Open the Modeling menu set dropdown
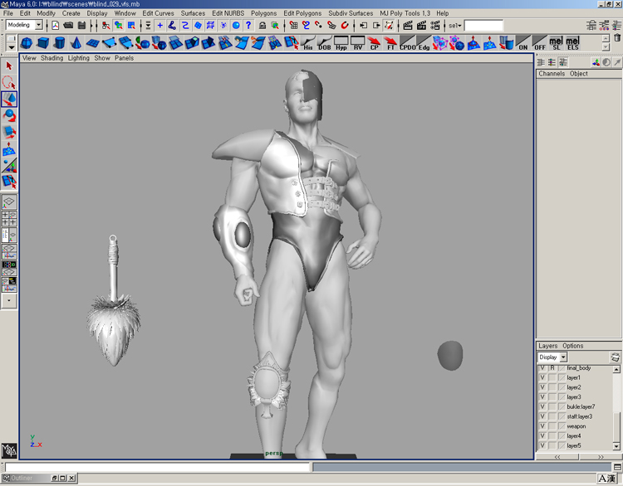Screen dimensions: 623x486 click(x=38, y=26)
